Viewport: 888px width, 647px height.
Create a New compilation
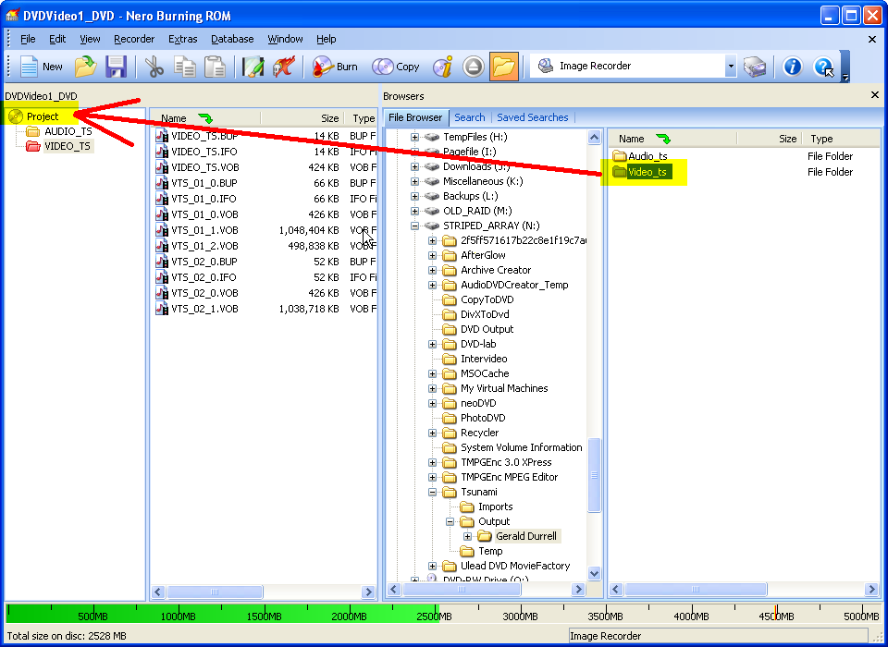coord(42,67)
